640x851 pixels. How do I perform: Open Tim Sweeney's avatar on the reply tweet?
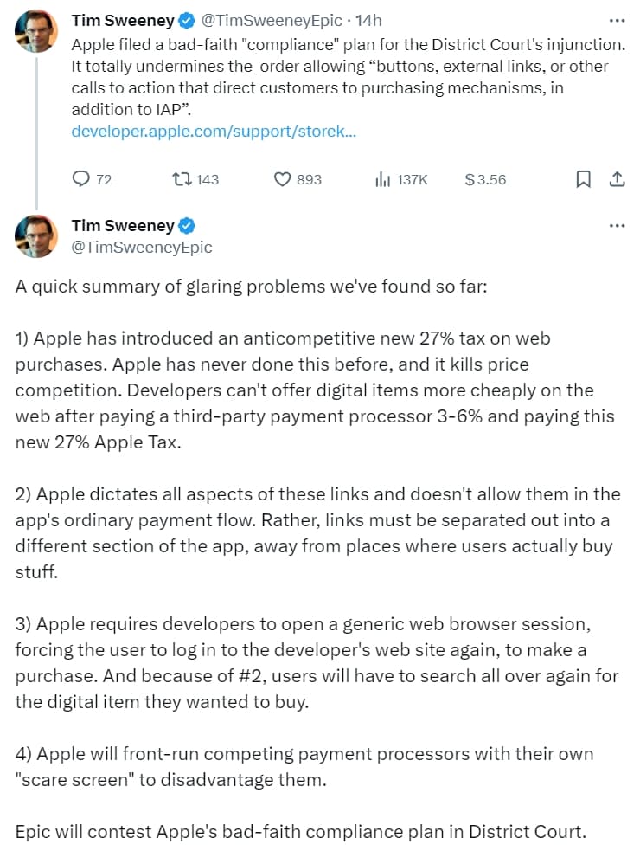tap(36, 235)
